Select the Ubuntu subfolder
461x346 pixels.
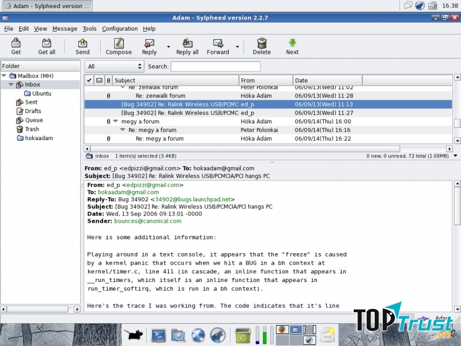pos(41,93)
